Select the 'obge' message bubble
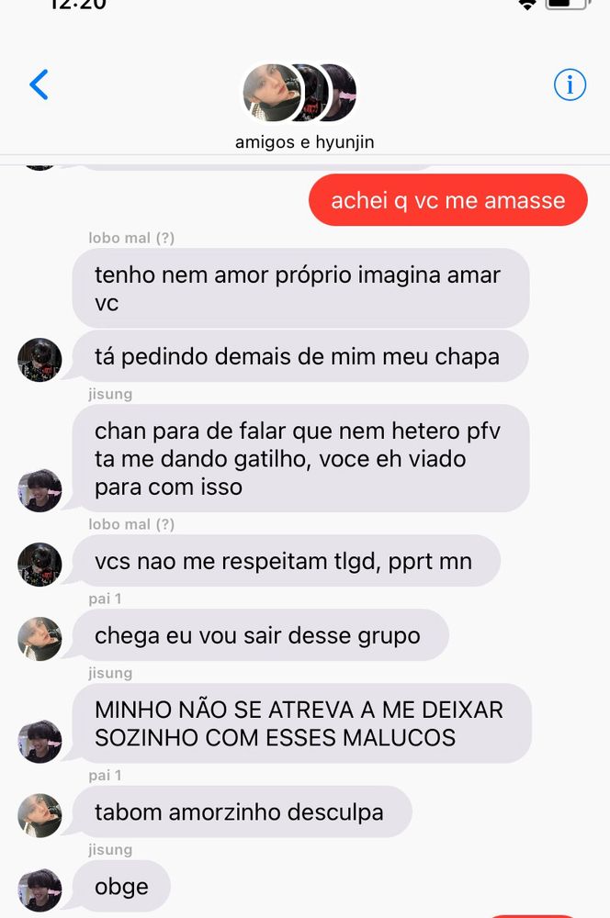The height and width of the screenshot is (918, 610). (121, 887)
